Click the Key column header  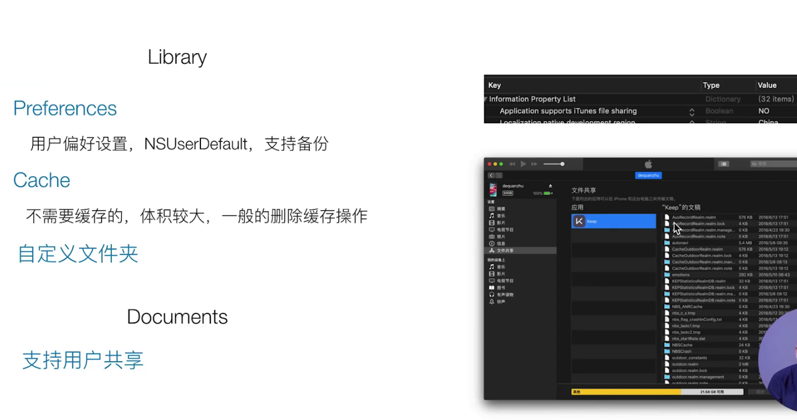coord(494,85)
